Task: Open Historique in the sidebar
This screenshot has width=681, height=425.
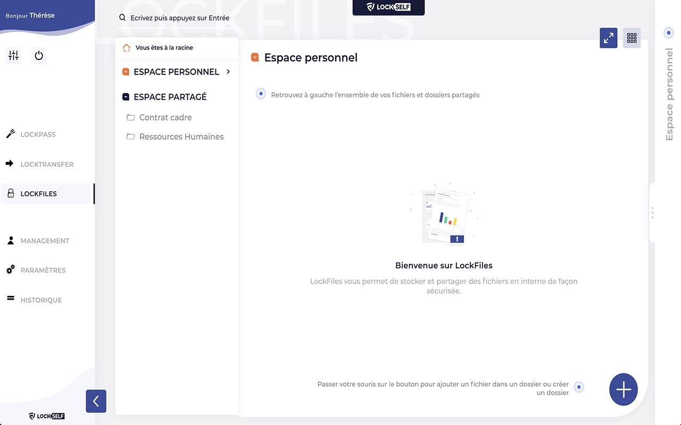Action: coord(41,300)
